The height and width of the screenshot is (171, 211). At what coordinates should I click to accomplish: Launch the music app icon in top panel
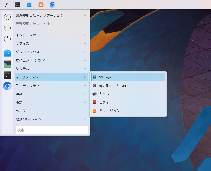(41, 5)
